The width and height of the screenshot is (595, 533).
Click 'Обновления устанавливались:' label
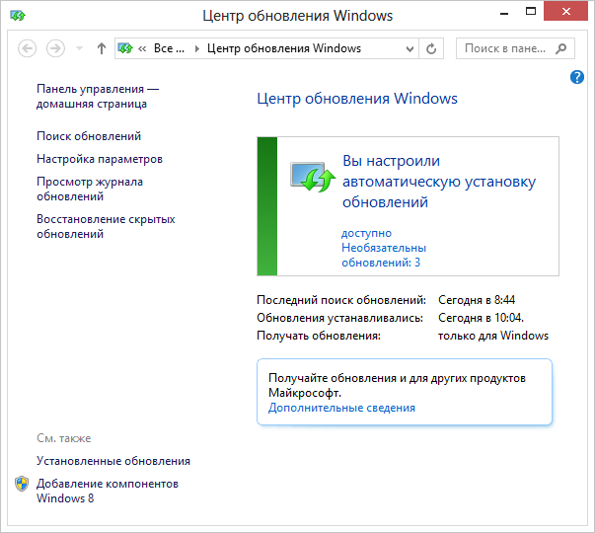coord(340,318)
